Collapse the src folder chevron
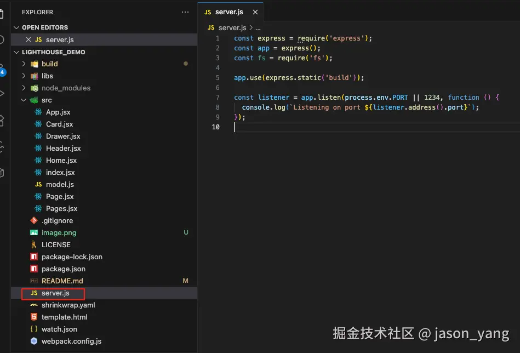The height and width of the screenshot is (353, 520). tap(24, 100)
